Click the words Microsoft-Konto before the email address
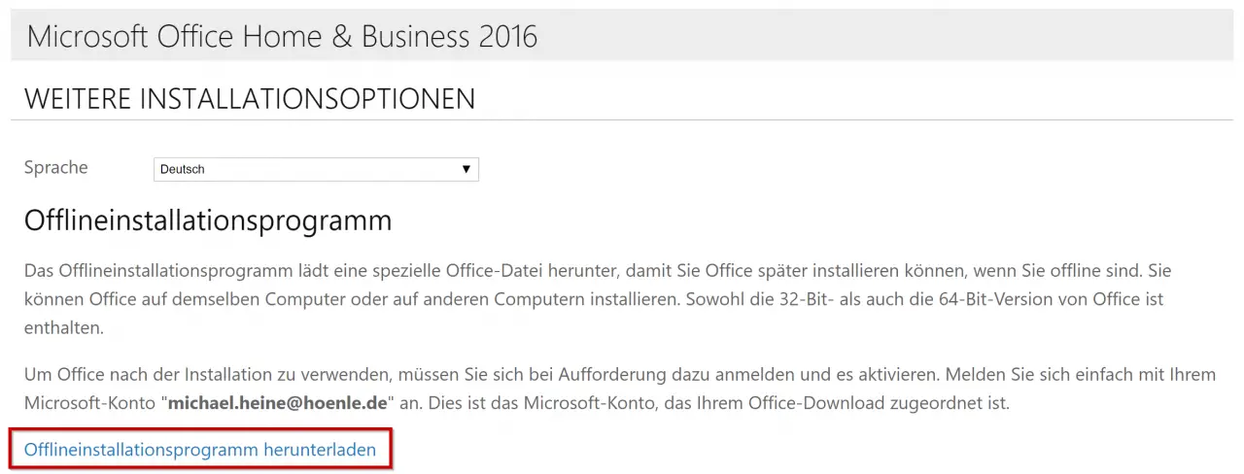 pos(87,402)
